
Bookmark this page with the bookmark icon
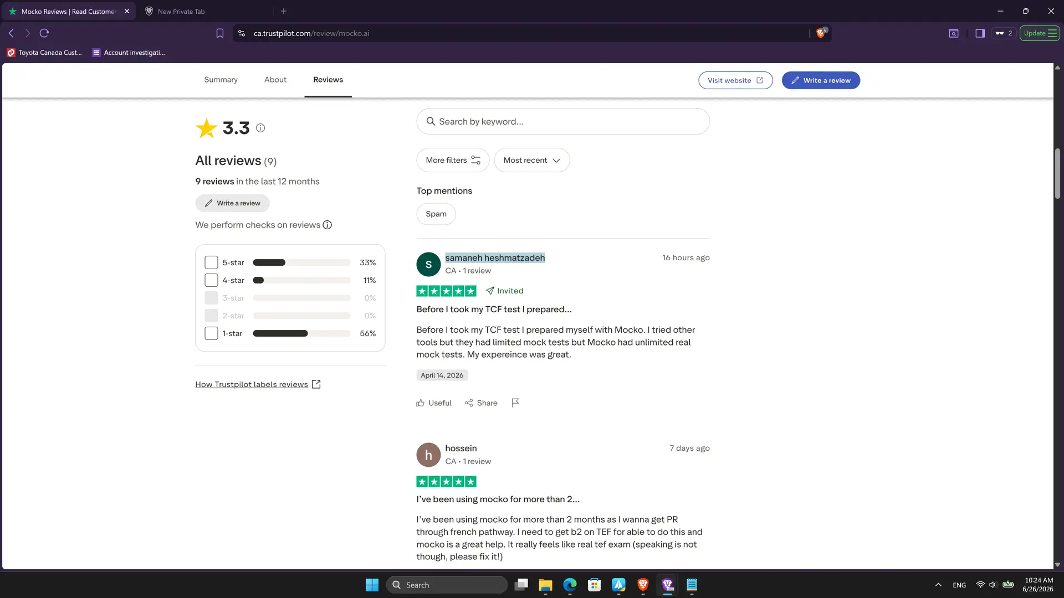click(220, 33)
